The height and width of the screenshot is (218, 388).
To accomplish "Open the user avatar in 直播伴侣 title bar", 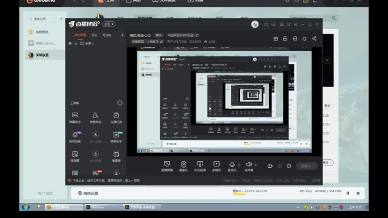I will point(255,24).
